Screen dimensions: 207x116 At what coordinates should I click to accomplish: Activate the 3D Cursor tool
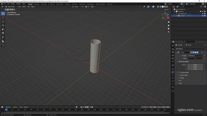click(3, 17)
